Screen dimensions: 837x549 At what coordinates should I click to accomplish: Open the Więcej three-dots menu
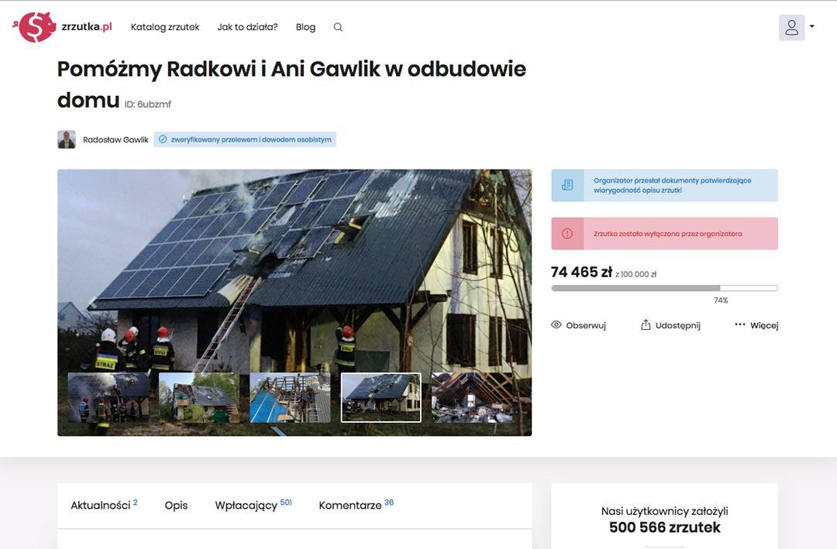[740, 324]
